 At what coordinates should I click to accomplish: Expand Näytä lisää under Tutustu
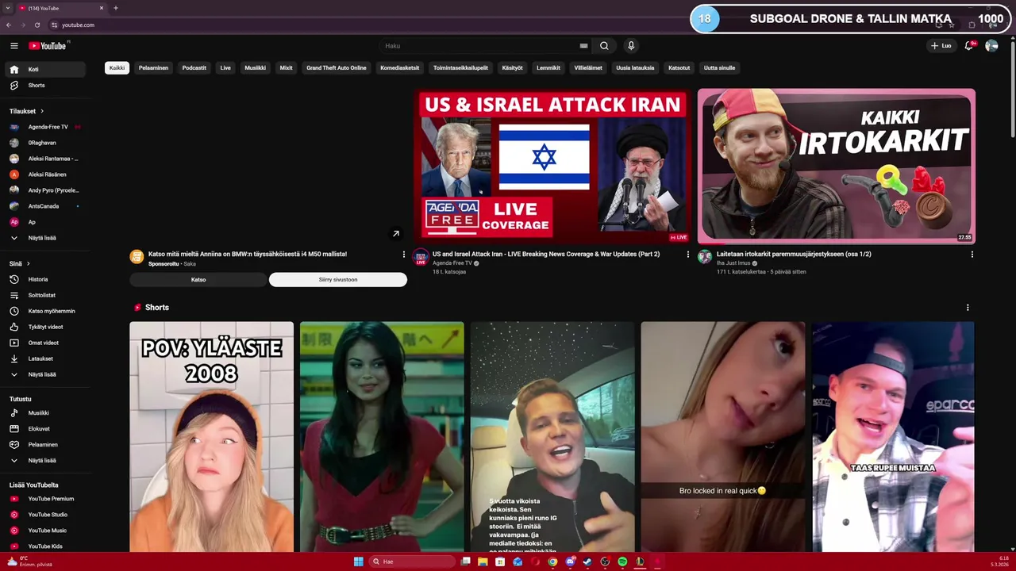[44, 461]
